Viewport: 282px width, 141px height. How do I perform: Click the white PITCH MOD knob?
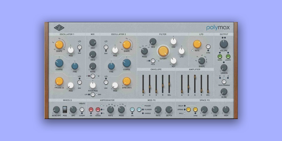click(x=93, y=85)
